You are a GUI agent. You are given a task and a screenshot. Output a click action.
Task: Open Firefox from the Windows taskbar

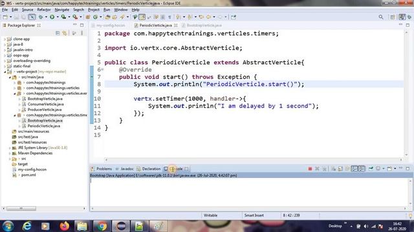64,226
